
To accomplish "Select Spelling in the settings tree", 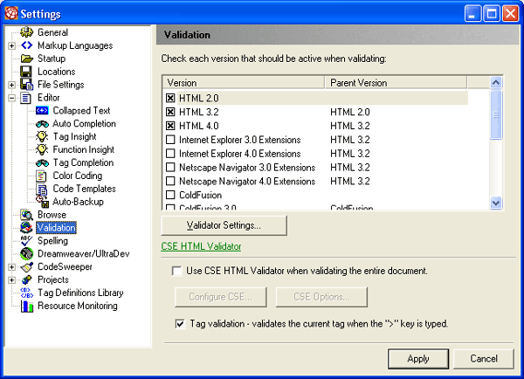I will [x=52, y=241].
